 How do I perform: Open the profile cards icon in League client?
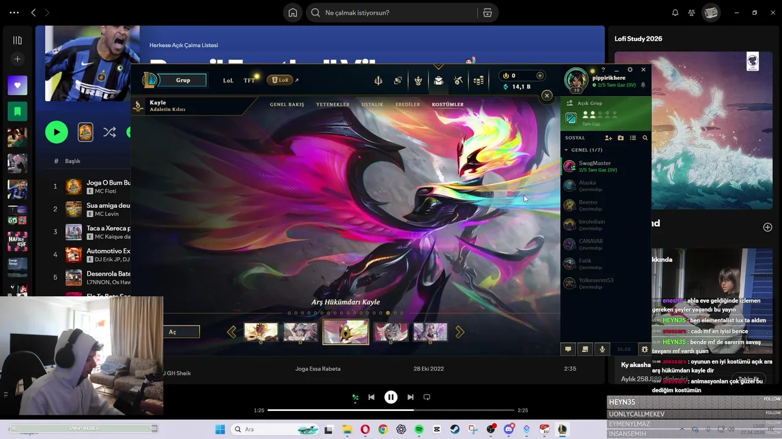pos(398,80)
